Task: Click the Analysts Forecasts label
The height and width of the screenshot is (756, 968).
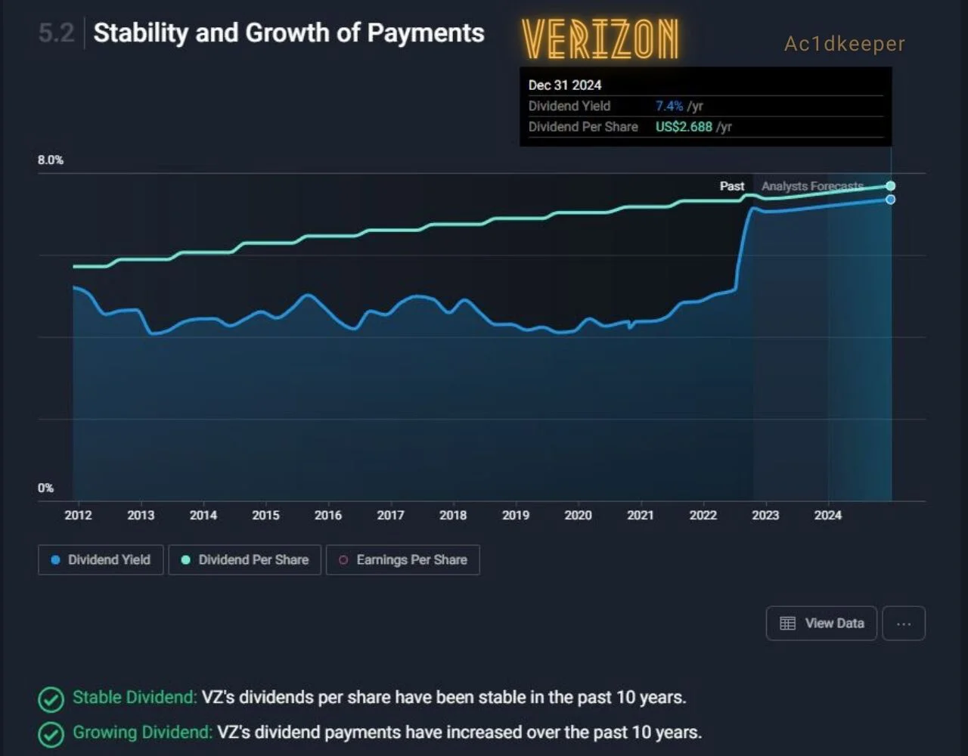Action: [x=812, y=186]
